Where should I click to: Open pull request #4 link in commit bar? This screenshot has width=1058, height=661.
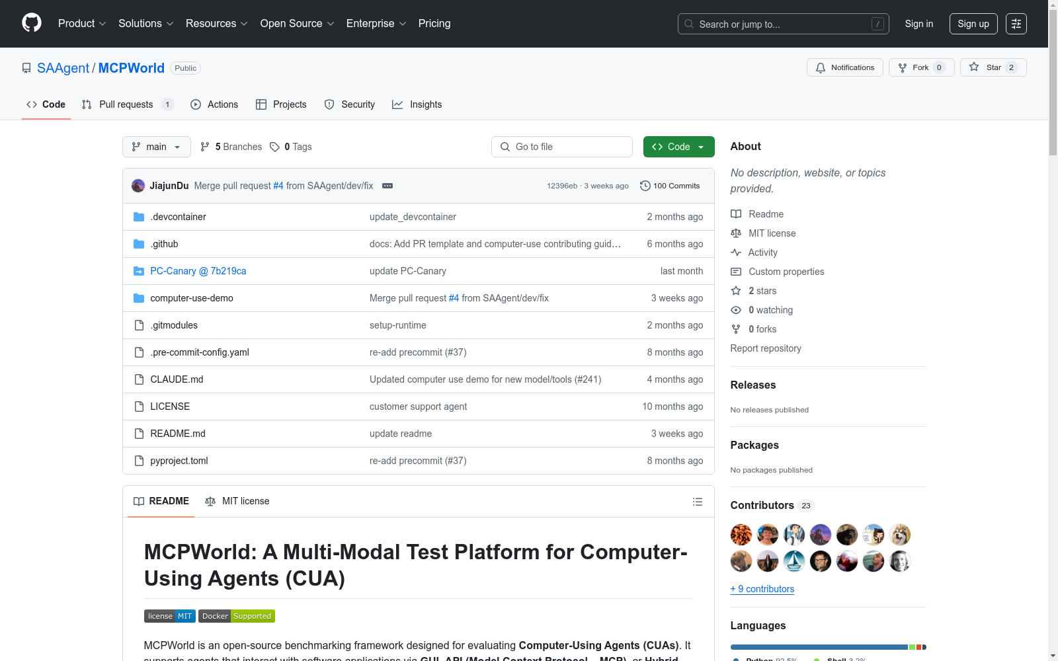pos(278,186)
